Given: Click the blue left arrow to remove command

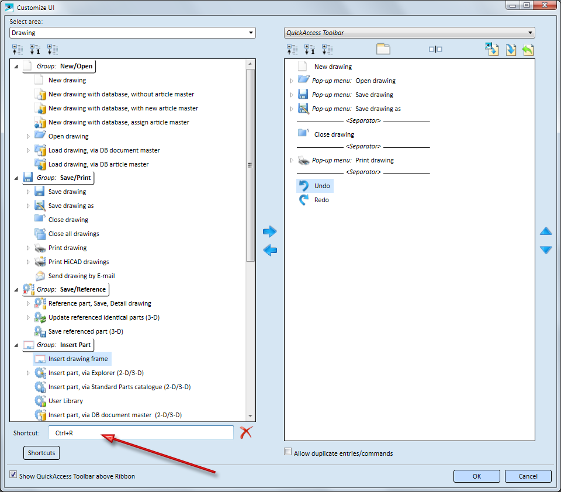Looking at the screenshot, I should tap(270, 250).
